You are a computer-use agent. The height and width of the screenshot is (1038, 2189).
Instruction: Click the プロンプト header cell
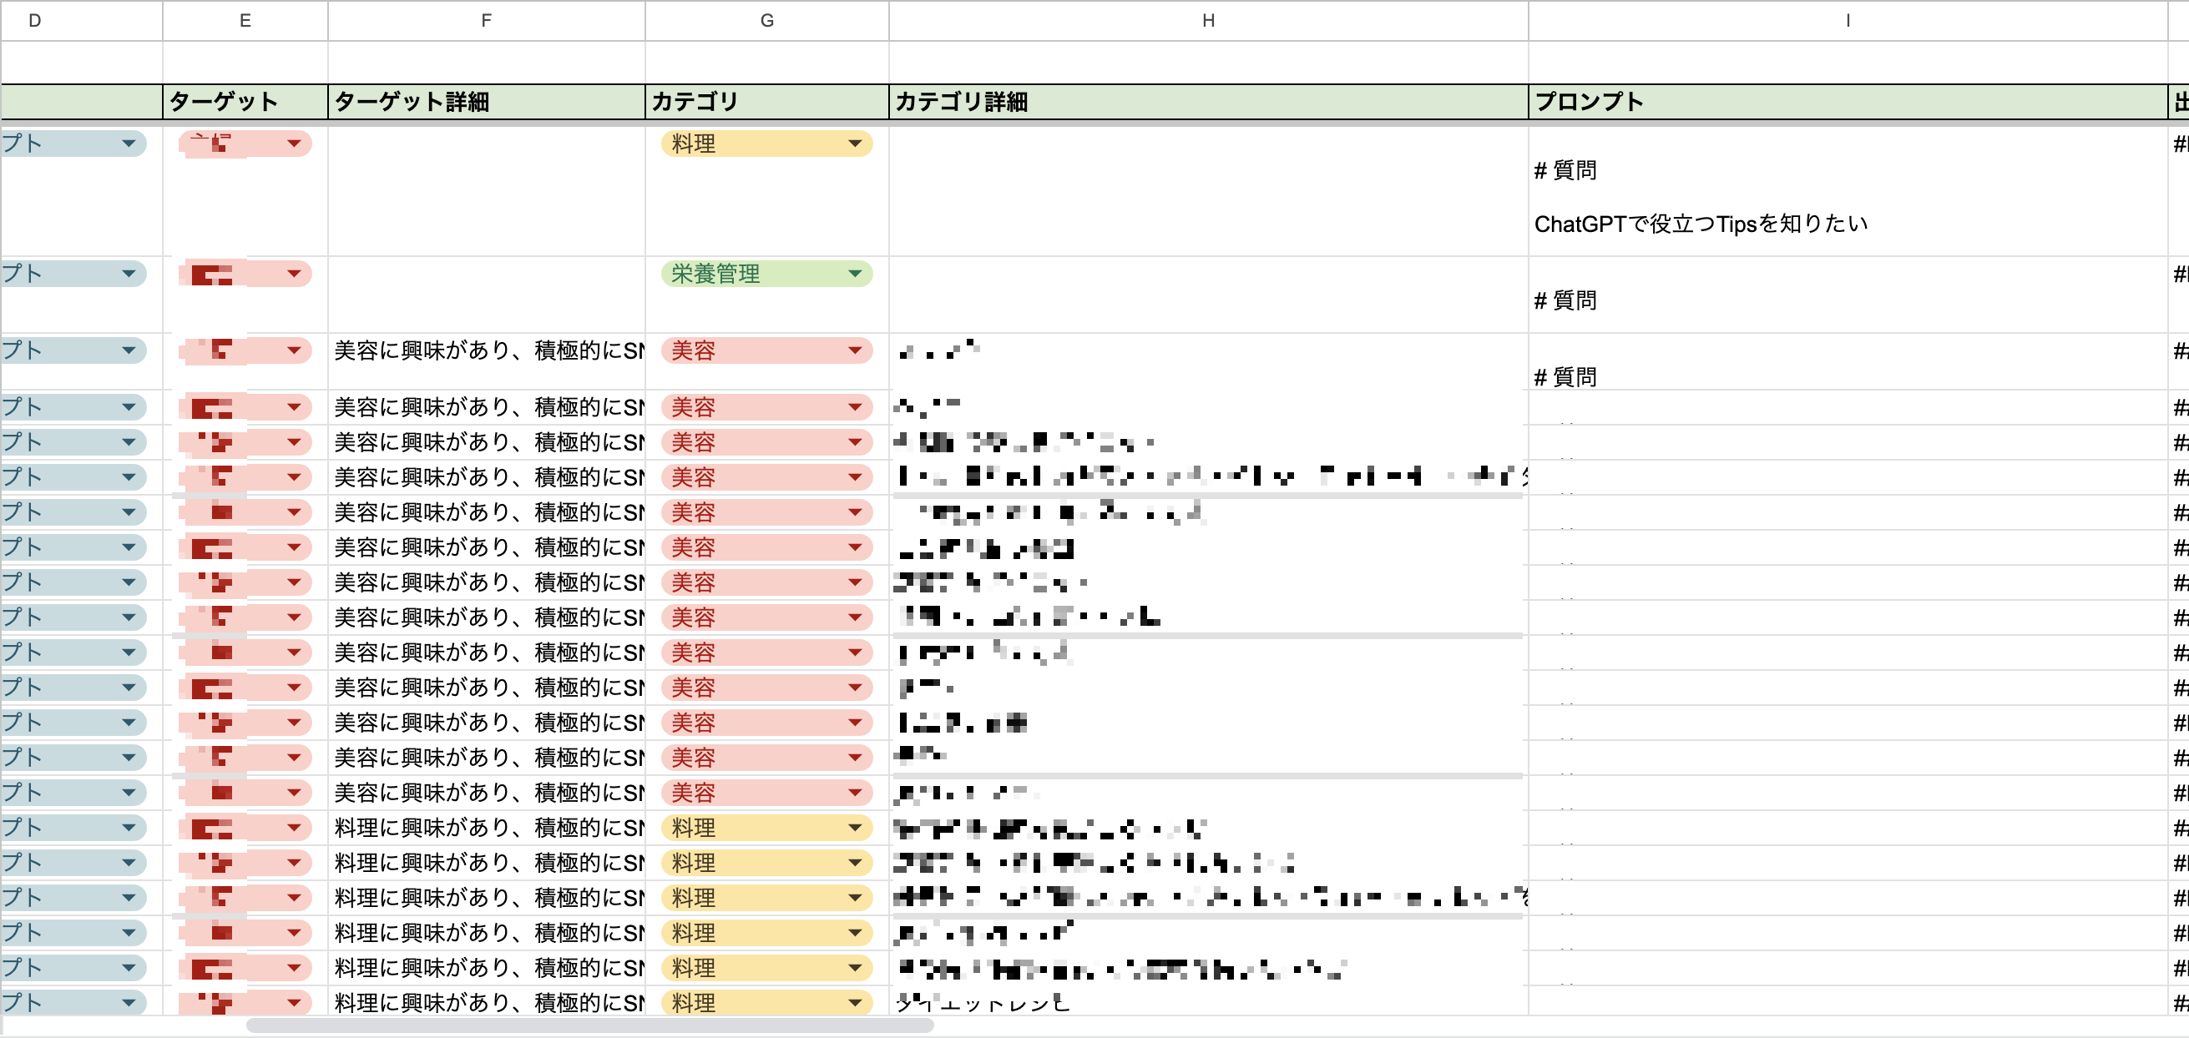(x=1848, y=102)
